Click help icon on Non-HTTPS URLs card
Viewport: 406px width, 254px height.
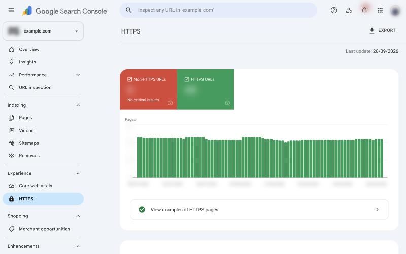coord(170,103)
